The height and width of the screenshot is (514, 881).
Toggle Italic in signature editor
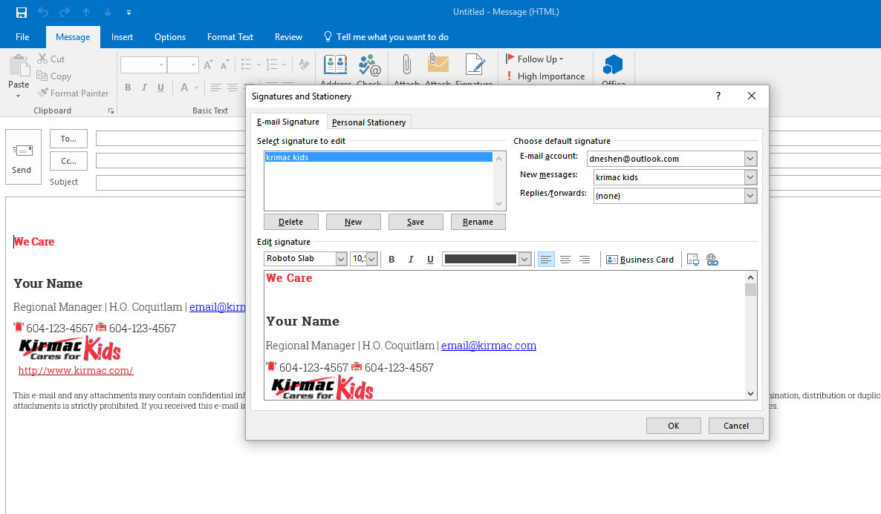pos(411,260)
